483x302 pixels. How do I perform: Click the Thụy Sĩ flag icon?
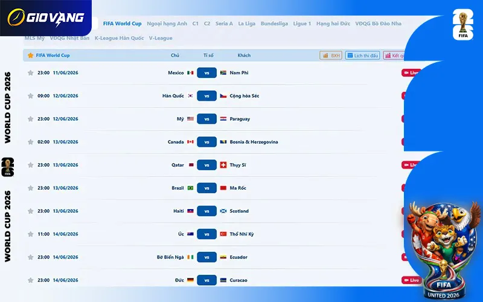(x=223, y=165)
